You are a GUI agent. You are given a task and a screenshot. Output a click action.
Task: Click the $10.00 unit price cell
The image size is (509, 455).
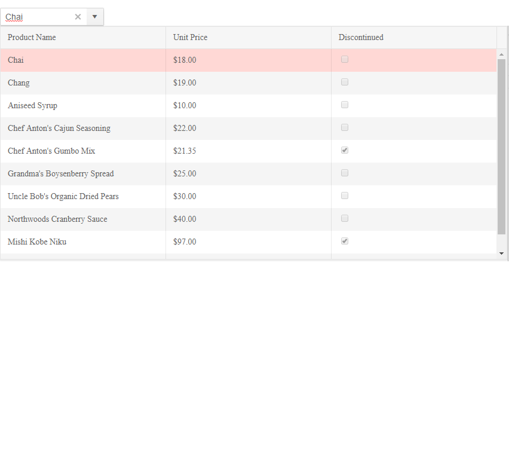tap(249, 106)
